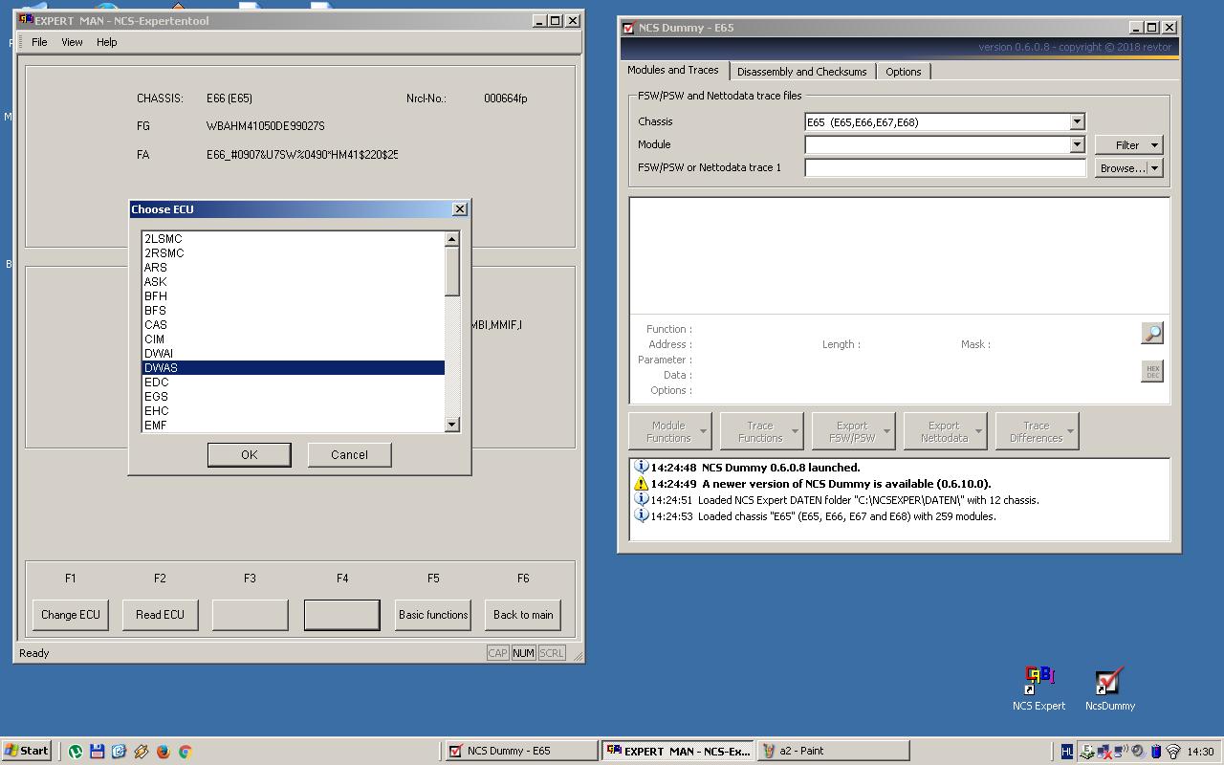Open the Module dropdown in NCS Dummy

1077,144
